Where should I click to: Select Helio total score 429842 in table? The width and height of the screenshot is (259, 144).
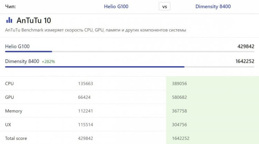(x=85, y=138)
